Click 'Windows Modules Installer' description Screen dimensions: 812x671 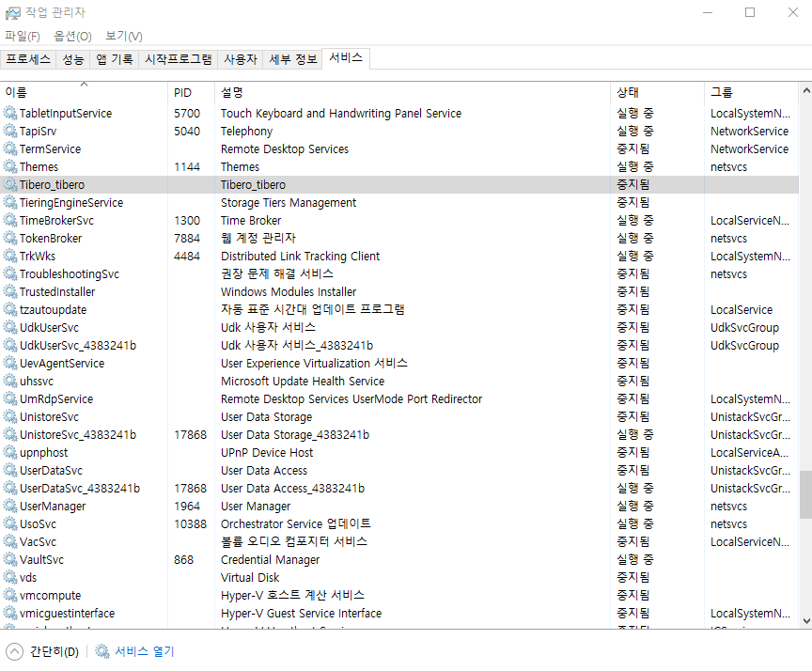289,292
